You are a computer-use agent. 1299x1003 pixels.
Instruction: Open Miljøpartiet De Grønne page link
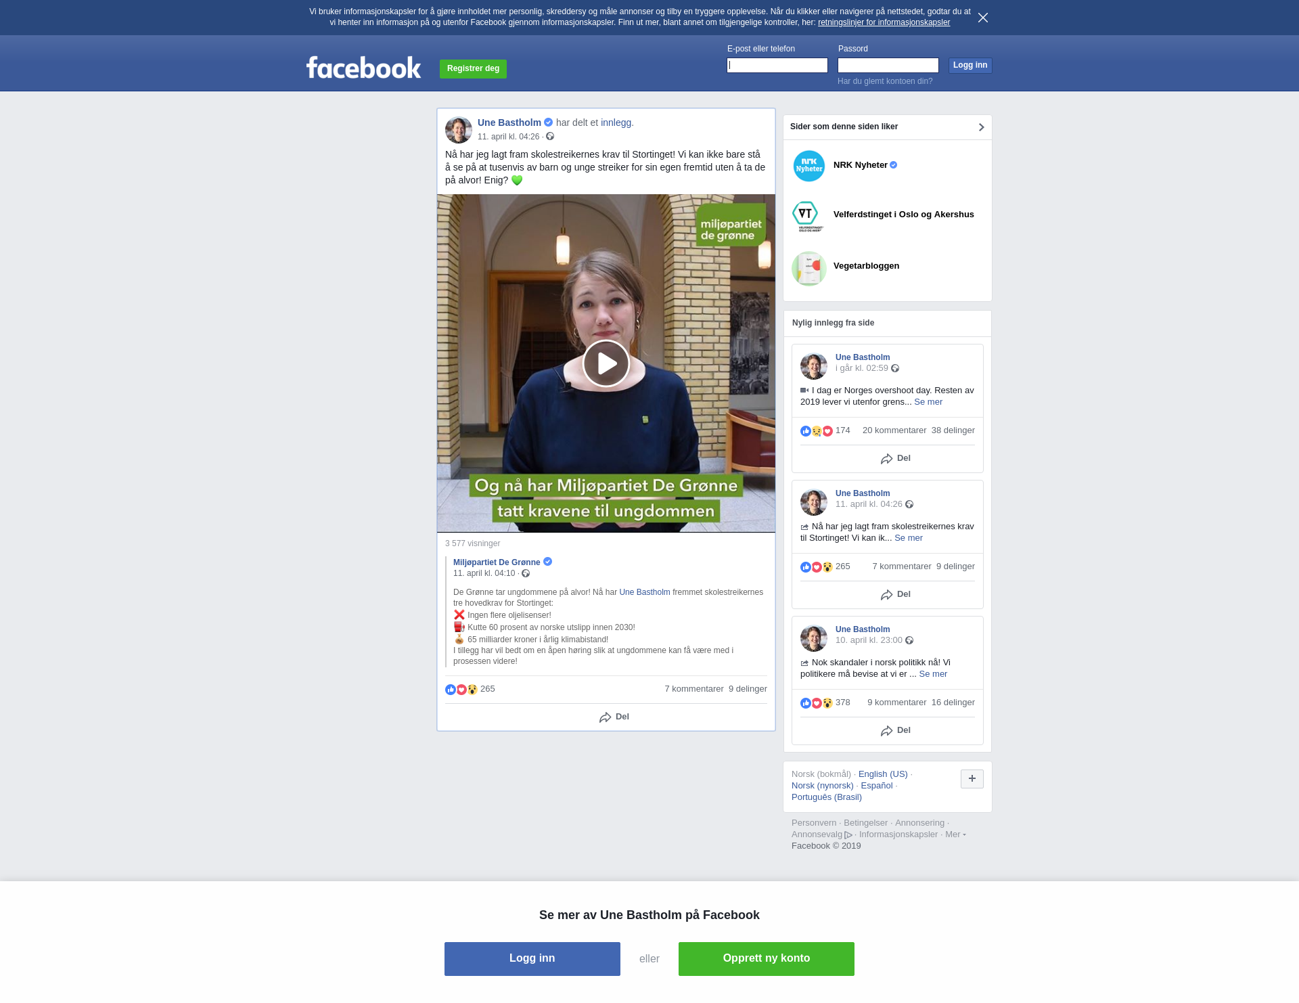tap(497, 562)
